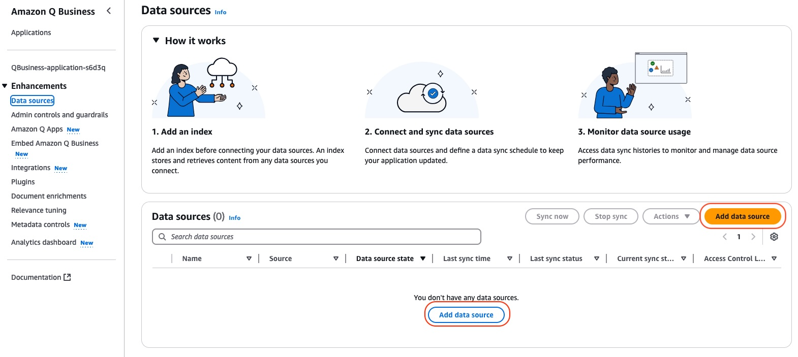Open Metadata controls page
This screenshot has height=357, width=798.
(40, 224)
